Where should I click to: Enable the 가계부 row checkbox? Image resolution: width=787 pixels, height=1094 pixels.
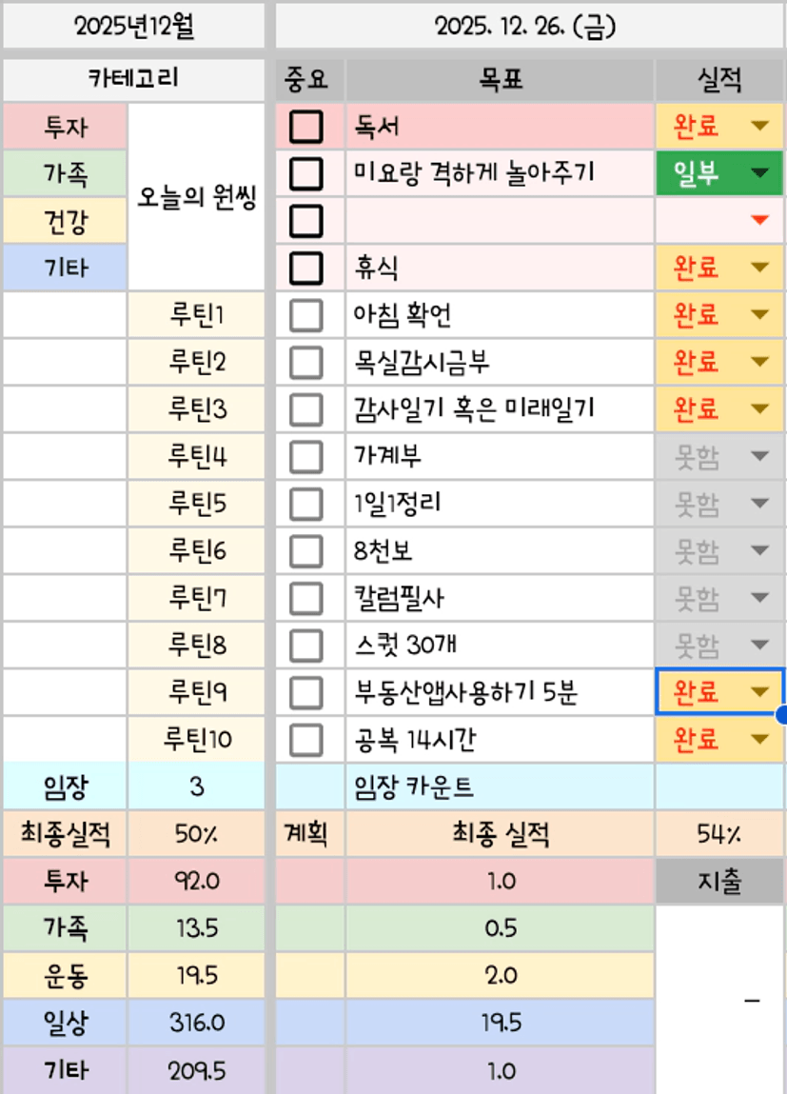[305, 457]
